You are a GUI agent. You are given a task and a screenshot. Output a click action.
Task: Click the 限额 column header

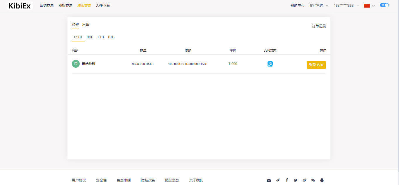click(x=188, y=50)
